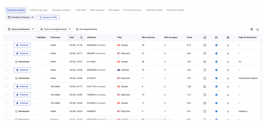Toggle the select-all checkbox in table header
The image size is (267, 125).
(7, 37)
